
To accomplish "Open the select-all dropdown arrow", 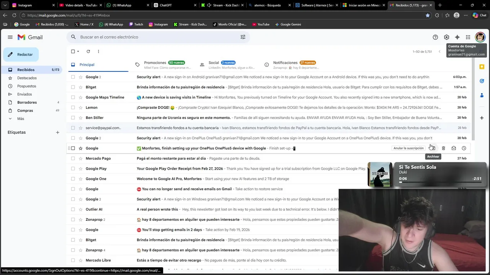I will tap(78, 51).
